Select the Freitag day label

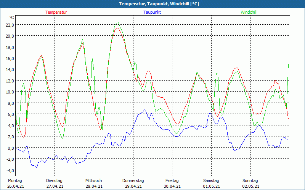click(x=172, y=180)
